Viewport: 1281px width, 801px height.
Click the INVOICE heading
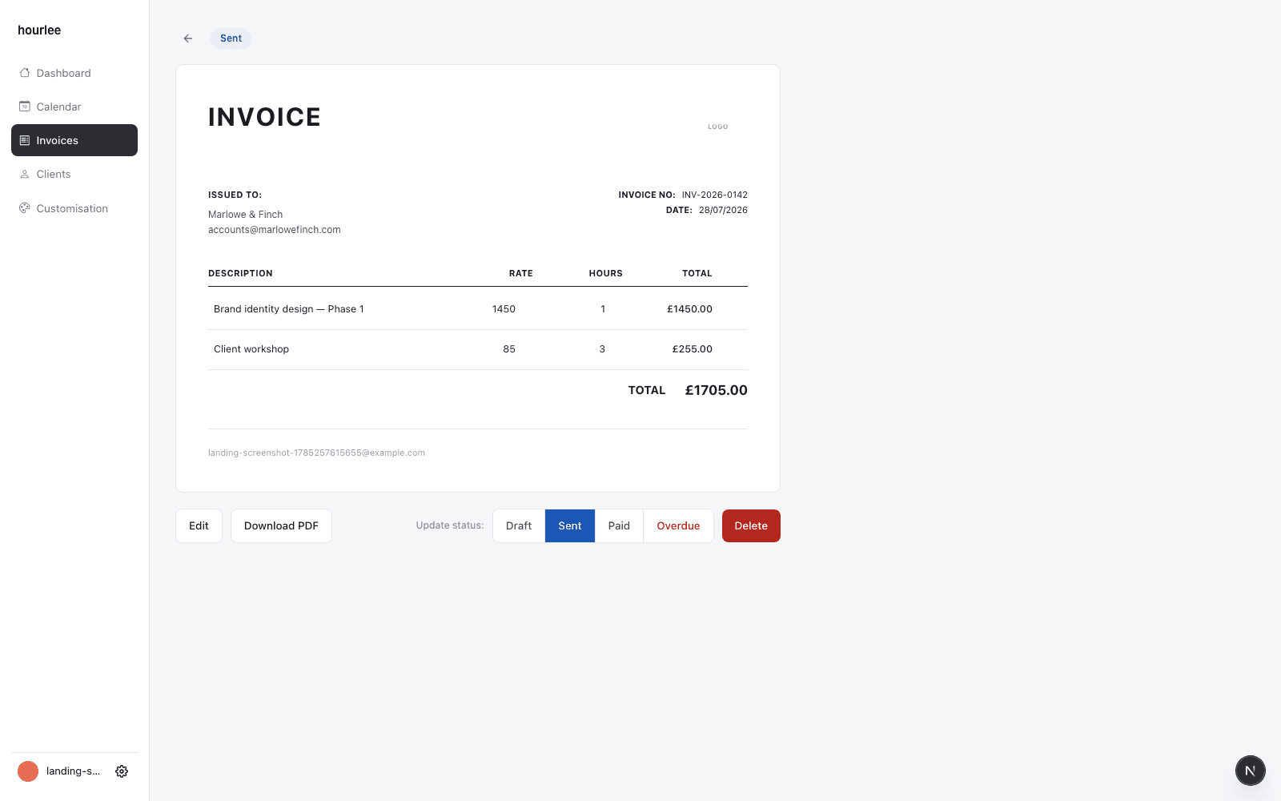tap(264, 117)
